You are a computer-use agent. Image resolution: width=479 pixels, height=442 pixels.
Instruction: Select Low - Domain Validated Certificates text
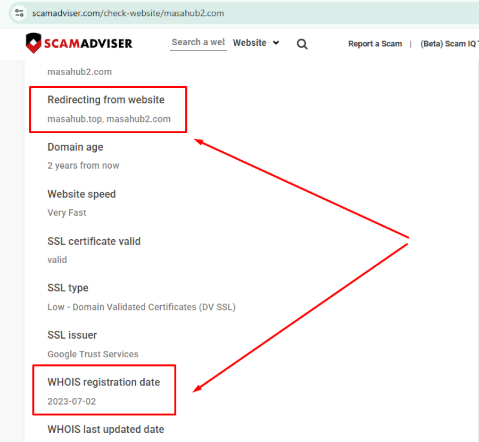[142, 307]
